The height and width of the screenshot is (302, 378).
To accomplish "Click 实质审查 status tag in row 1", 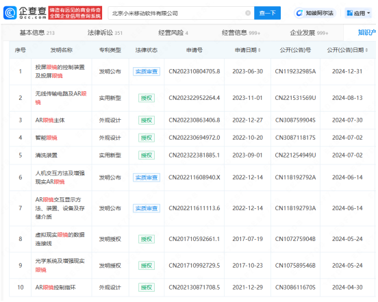I will point(147,72).
